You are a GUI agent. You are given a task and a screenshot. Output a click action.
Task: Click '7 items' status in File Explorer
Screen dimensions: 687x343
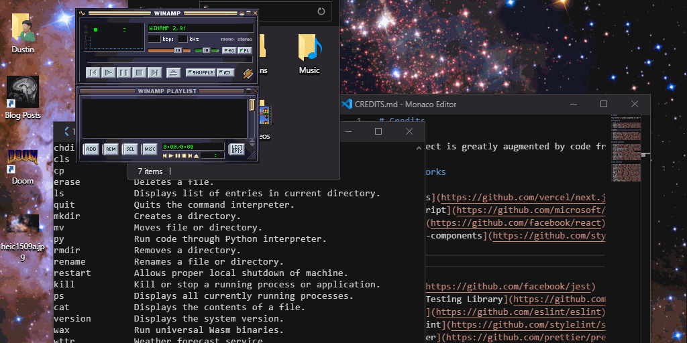coord(150,171)
